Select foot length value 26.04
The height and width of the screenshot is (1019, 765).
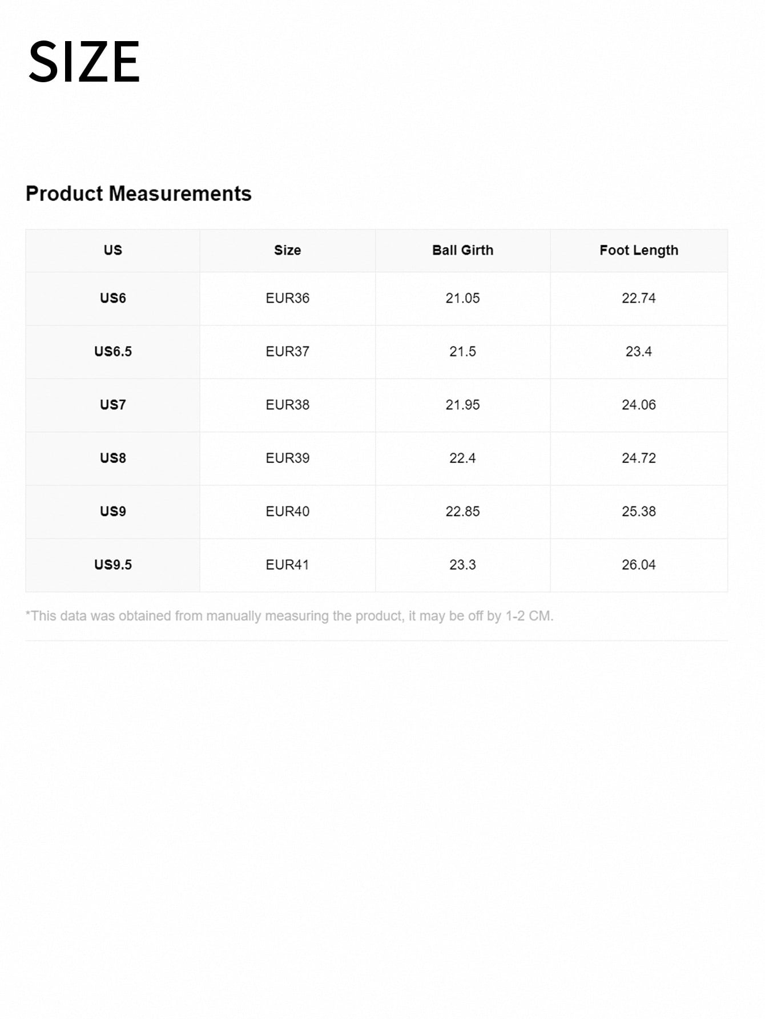tap(639, 565)
